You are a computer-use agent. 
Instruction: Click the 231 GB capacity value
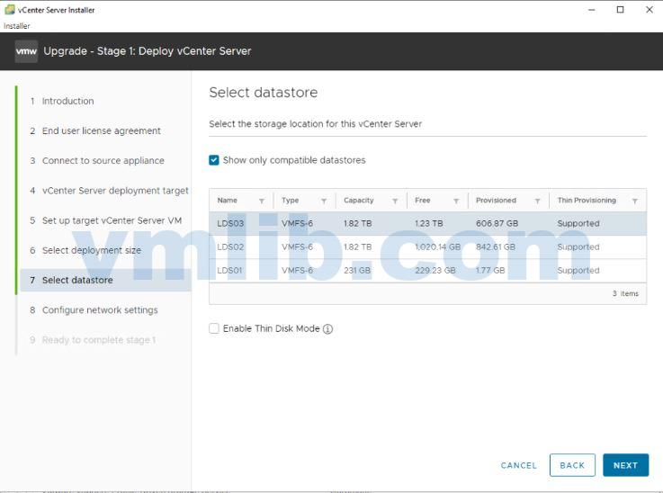357,271
